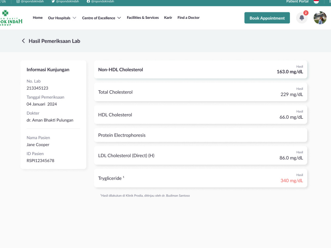Go to the Home menu item
Viewport: 331px width, 248px height.
pos(38,18)
